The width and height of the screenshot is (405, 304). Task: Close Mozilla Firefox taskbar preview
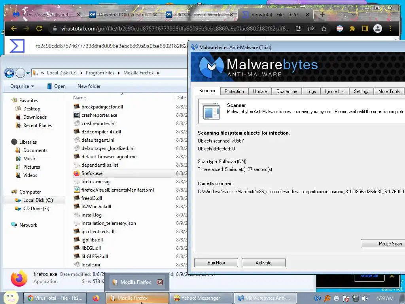pos(160,282)
